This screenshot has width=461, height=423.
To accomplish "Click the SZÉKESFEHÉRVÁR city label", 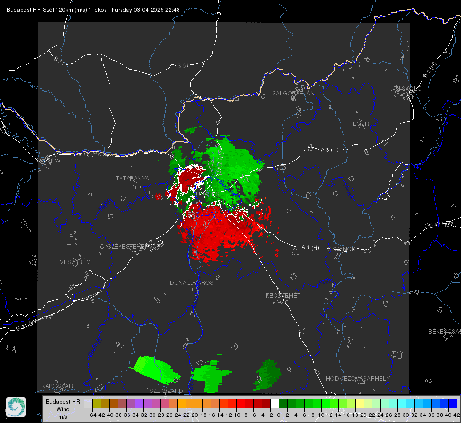I will [x=134, y=247].
